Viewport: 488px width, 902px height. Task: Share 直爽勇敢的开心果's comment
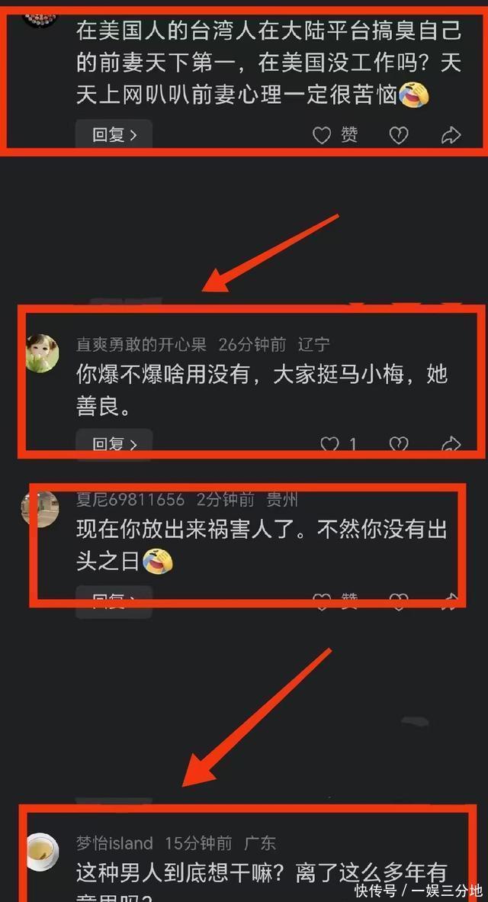pos(451,445)
